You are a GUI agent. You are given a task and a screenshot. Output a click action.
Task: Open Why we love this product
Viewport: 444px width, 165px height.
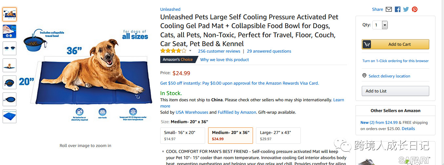(224, 60)
